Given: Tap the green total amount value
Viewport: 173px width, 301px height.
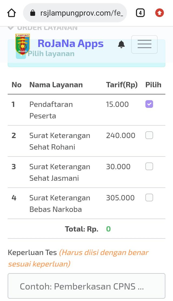Looking at the screenshot, I should coord(108,229).
